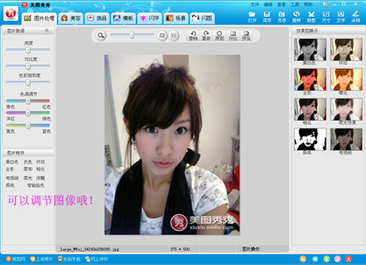
Task: Select the 电视线 TV lines thumbnail
Action: [x=346, y=139]
